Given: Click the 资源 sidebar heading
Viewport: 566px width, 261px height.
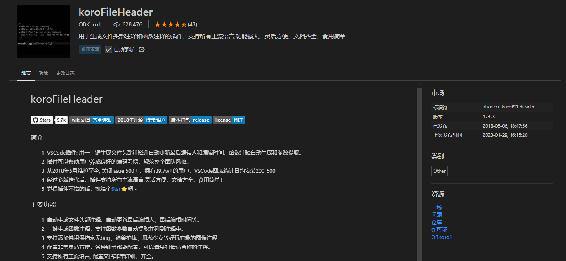Looking at the screenshot, I should (438, 194).
